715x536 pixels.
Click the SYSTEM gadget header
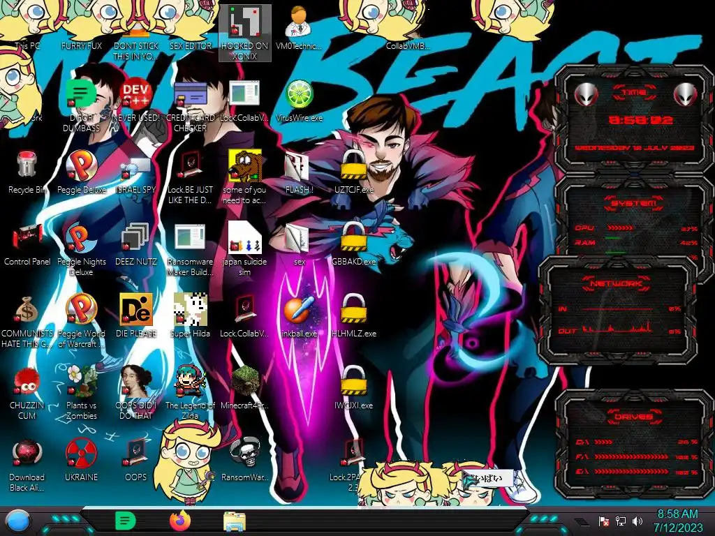634,203
